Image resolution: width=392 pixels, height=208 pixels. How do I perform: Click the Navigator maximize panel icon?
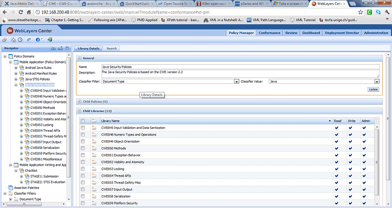click(67, 48)
